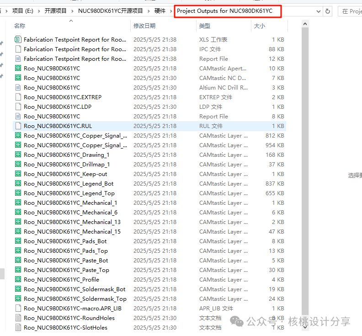The image size is (362, 336).
Task: Click the Roo_NUC980DK61YC_Keep-out file icon
Action: click(18, 174)
